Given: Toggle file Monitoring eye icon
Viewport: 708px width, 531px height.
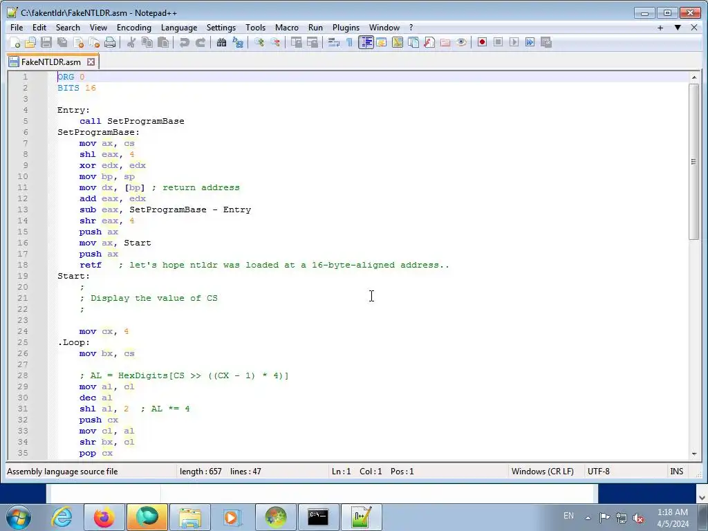Looking at the screenshot, I should (x=461, y=42).
